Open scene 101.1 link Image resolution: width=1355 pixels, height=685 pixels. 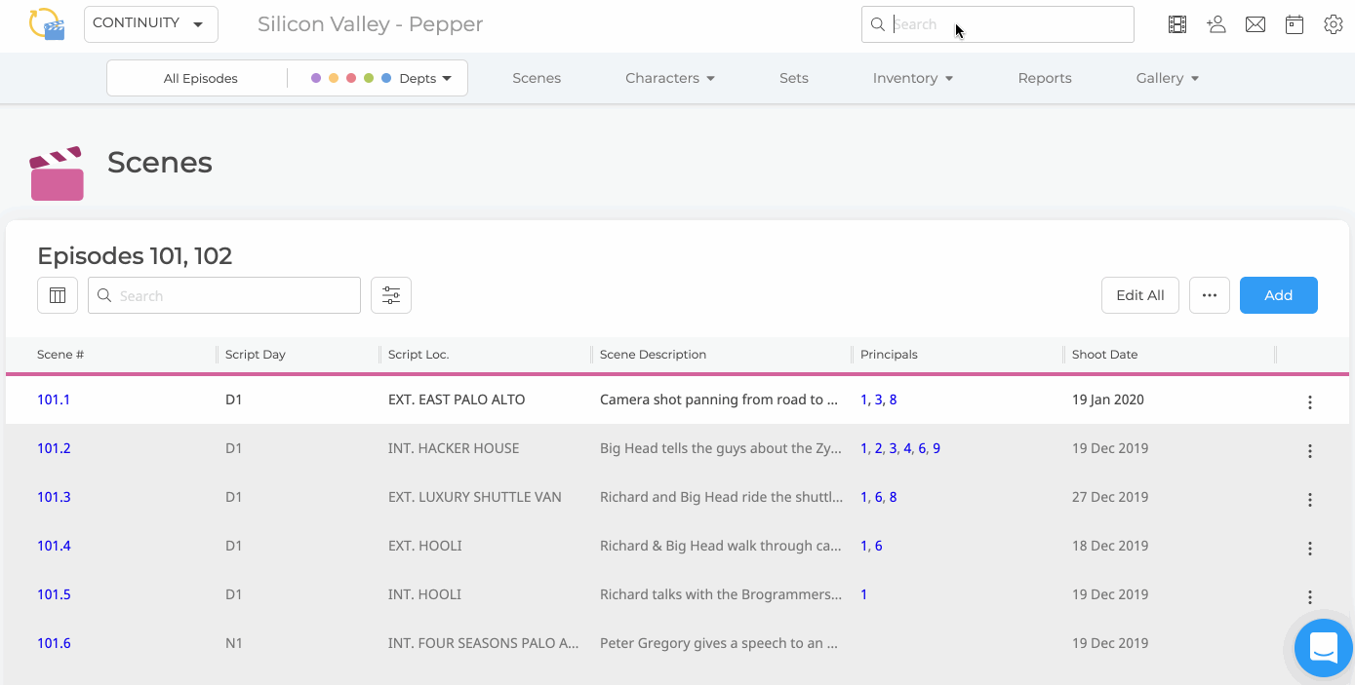[x=54, y=400]
